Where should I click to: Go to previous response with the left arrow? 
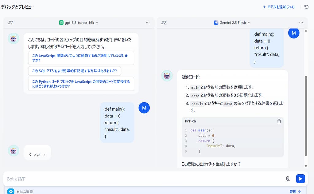(30, 155)
